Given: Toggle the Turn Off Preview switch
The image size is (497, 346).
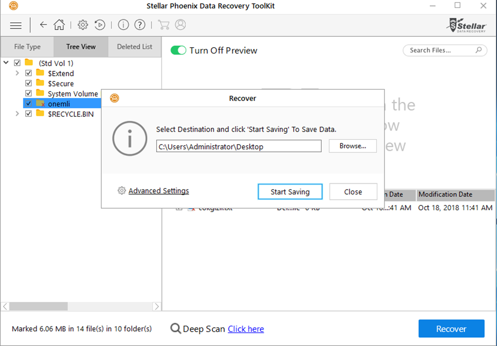Looking at the screenshot, I should pyautogui.click(x=179, y=50).
